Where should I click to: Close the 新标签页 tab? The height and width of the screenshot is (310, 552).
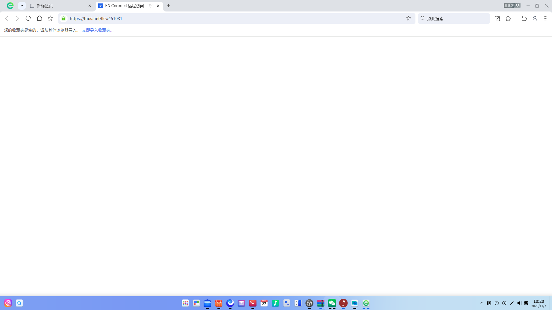click(90, 6)
